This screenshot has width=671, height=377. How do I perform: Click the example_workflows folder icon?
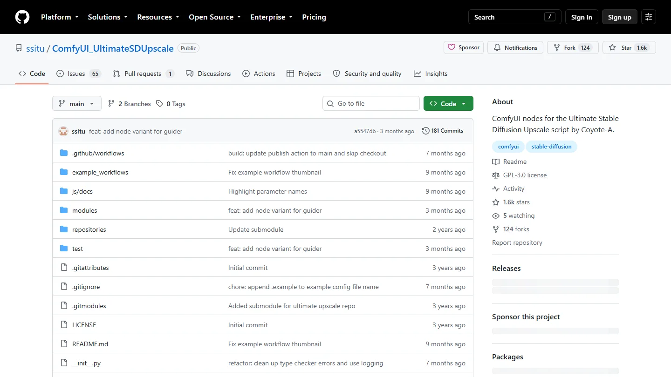(x=64, y=172)
